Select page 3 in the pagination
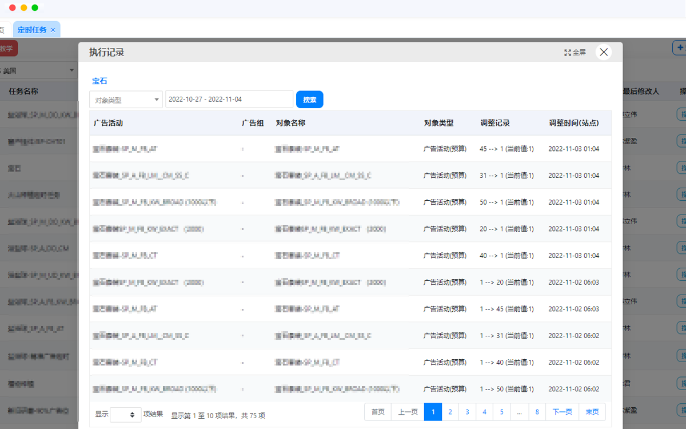This screenshot has width=686, height=429. pyautogui.click(x=467, y=412)
